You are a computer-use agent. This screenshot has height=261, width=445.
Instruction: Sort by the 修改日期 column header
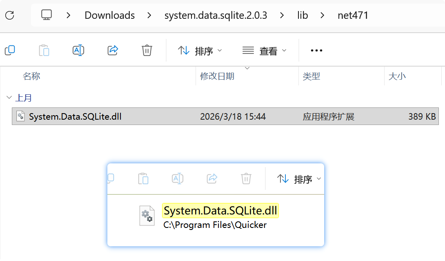pyautogui.click(x=217, y=76)
